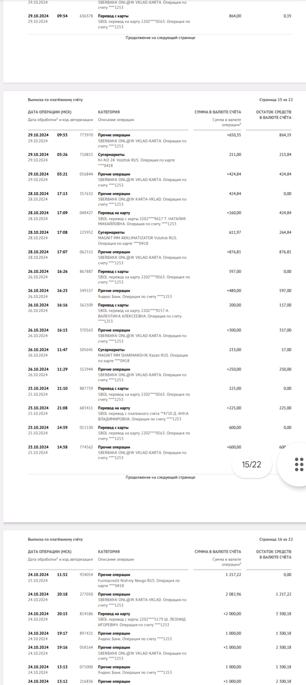Select the 864,00 transfer amount at top
This screenshot has width=306, height=685.
[x=235, y=16]
